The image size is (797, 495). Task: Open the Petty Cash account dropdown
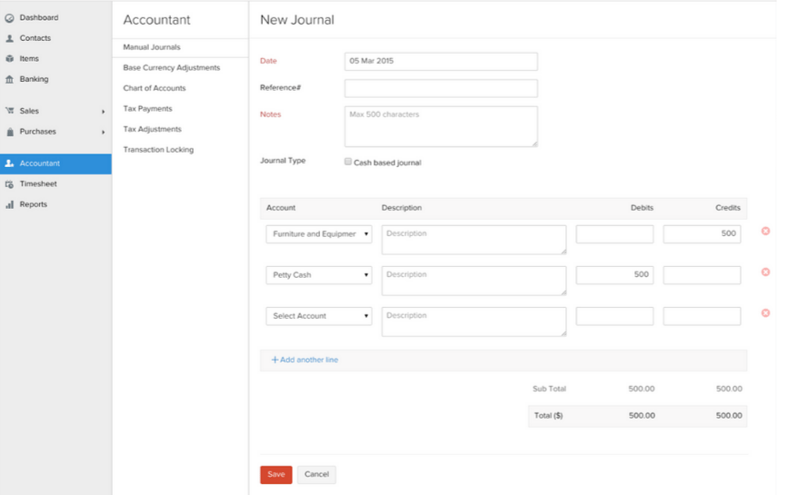(319, 275)
